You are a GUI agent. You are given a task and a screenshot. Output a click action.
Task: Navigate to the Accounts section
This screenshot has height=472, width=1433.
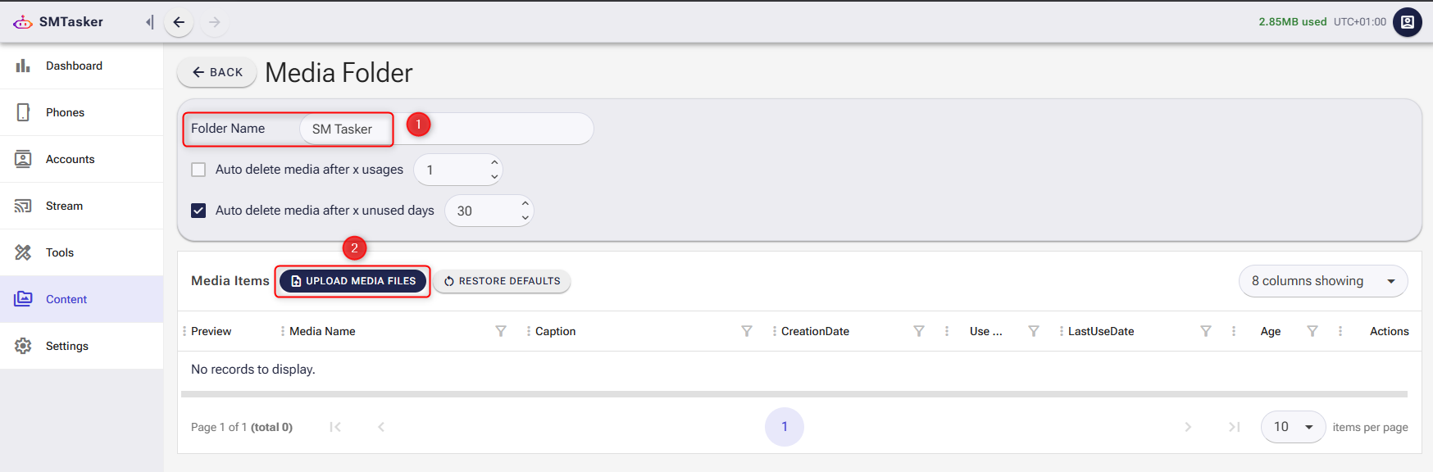[70, 159]
